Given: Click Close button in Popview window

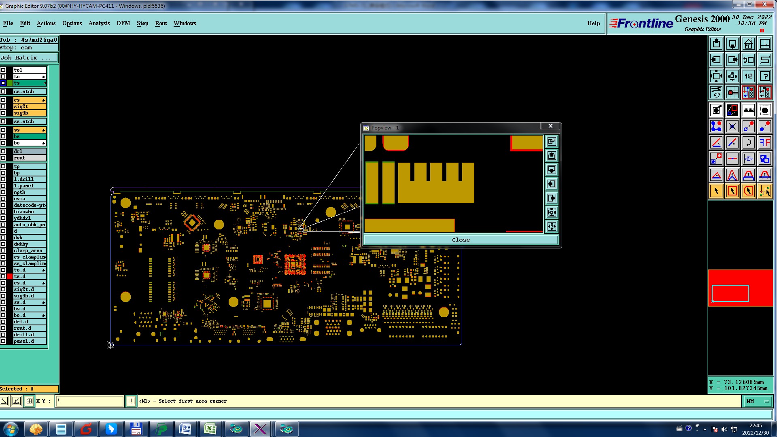Looking at the screenshot, I should tap(461, 240).
